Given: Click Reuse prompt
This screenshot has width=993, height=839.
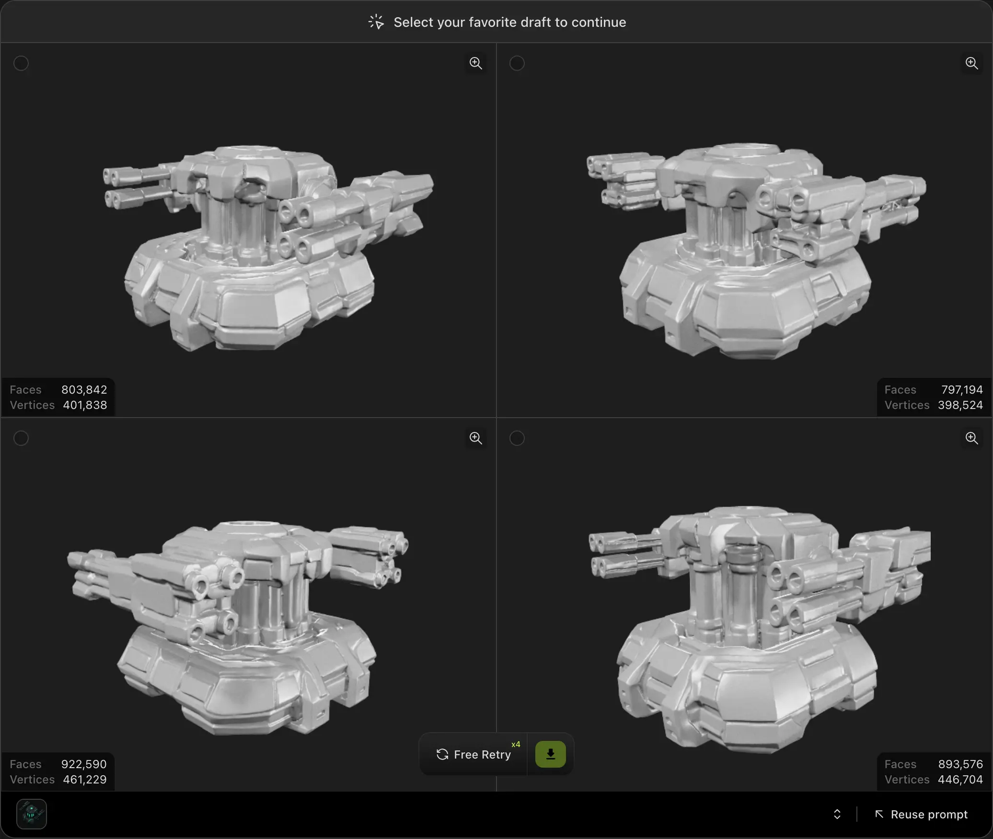Looking at the screenshot, I should (x=929, y=814).
